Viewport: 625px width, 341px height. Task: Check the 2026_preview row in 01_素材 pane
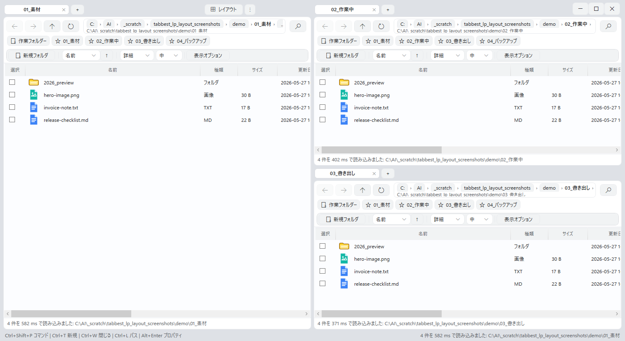[x=12, y=82]
